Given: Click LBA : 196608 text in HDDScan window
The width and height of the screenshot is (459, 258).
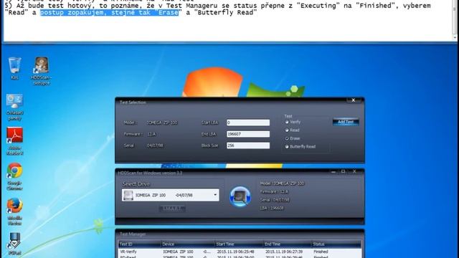Looking at the screenshot, I should (272, 209).
